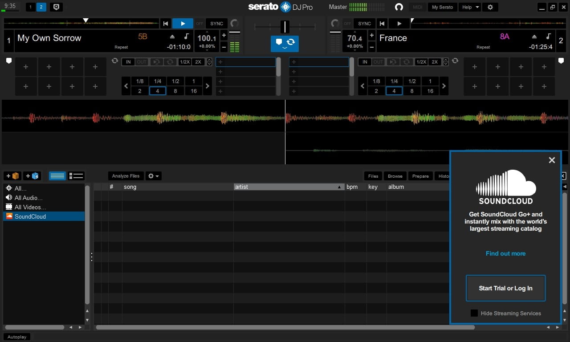Image resolution: width=570 pixels, height=342 pixels.
Task: Click deck 1 track overview waveform
Action: (x=81, y=23)
